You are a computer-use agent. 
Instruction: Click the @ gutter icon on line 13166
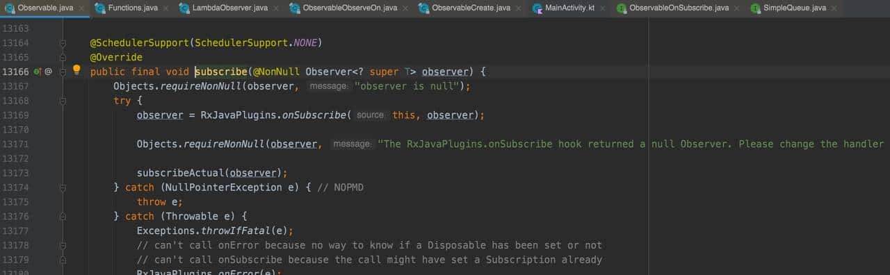click(49, 72)
